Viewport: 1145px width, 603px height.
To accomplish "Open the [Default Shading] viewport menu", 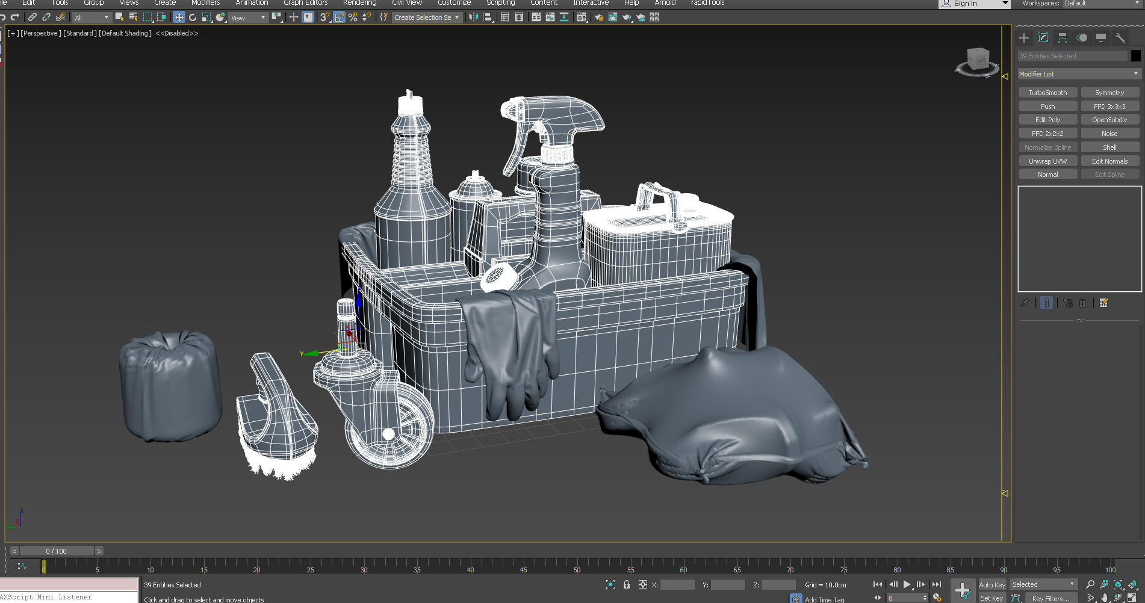I will [x=125, y=33].
